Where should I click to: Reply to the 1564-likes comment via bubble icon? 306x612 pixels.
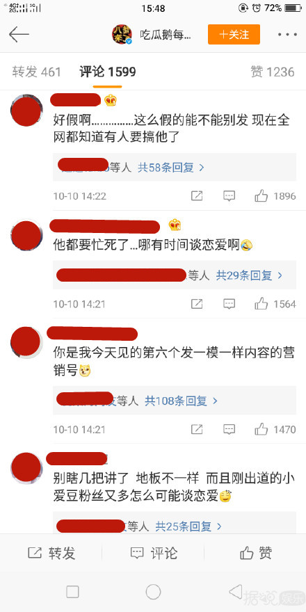point(229,304)
